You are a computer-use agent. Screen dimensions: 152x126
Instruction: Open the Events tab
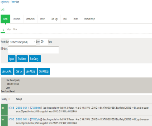tap(6, 19)
